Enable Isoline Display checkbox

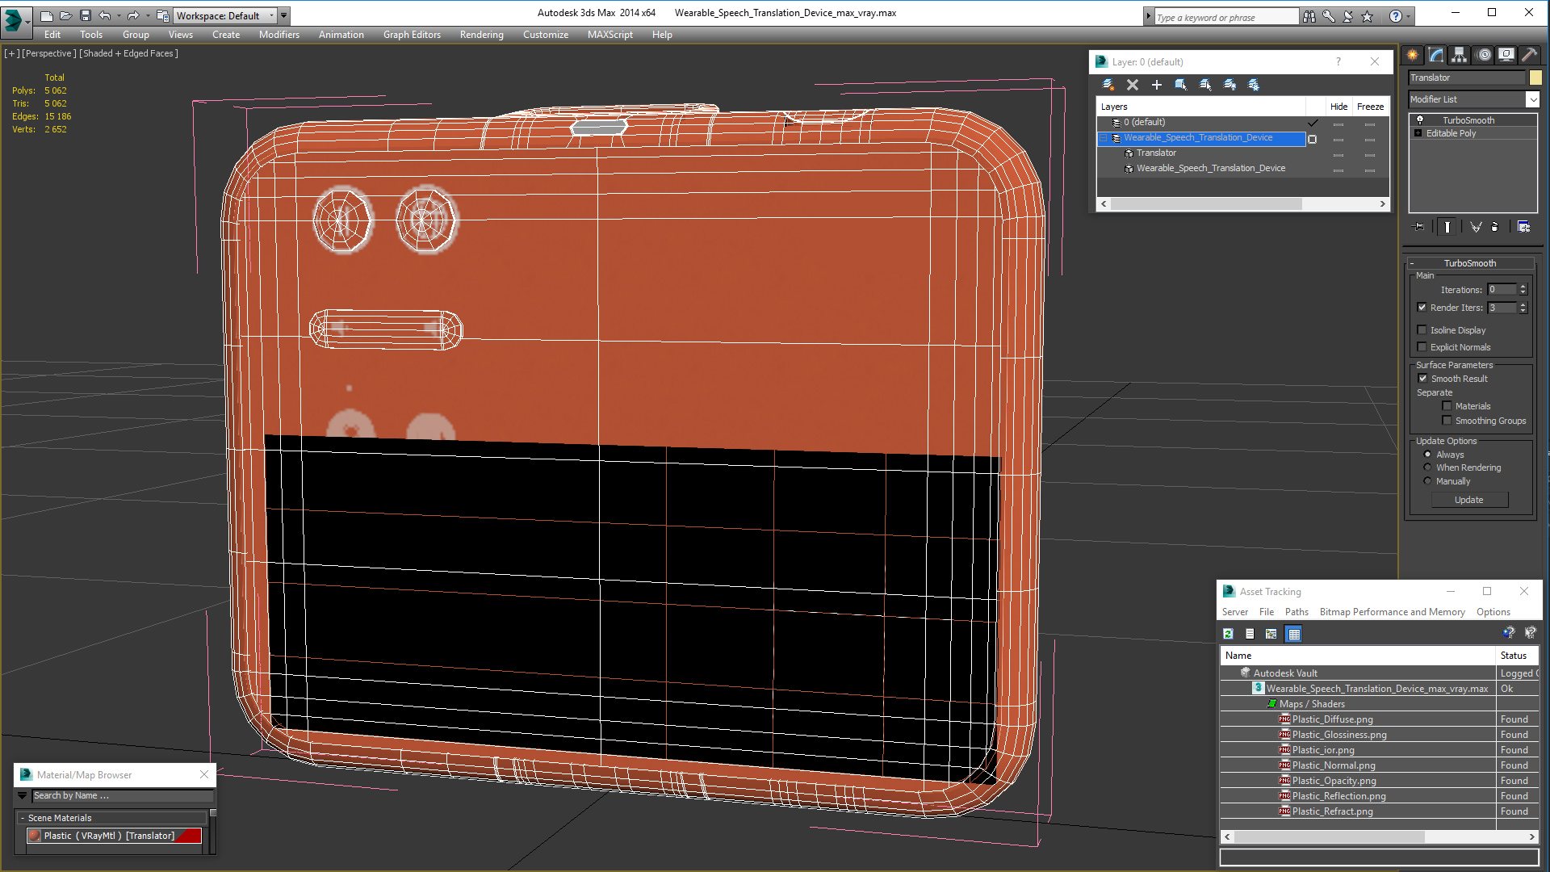(1422, 330)
